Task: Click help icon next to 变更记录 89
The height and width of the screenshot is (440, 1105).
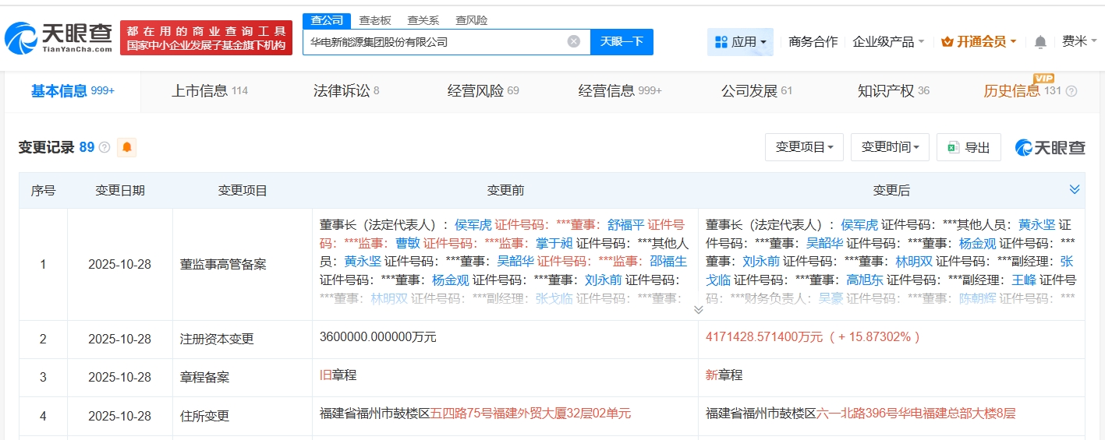Action: pos(104,147)
